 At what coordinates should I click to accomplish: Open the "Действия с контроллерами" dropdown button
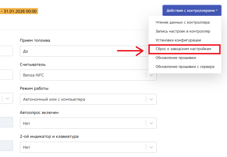point(192,10)
